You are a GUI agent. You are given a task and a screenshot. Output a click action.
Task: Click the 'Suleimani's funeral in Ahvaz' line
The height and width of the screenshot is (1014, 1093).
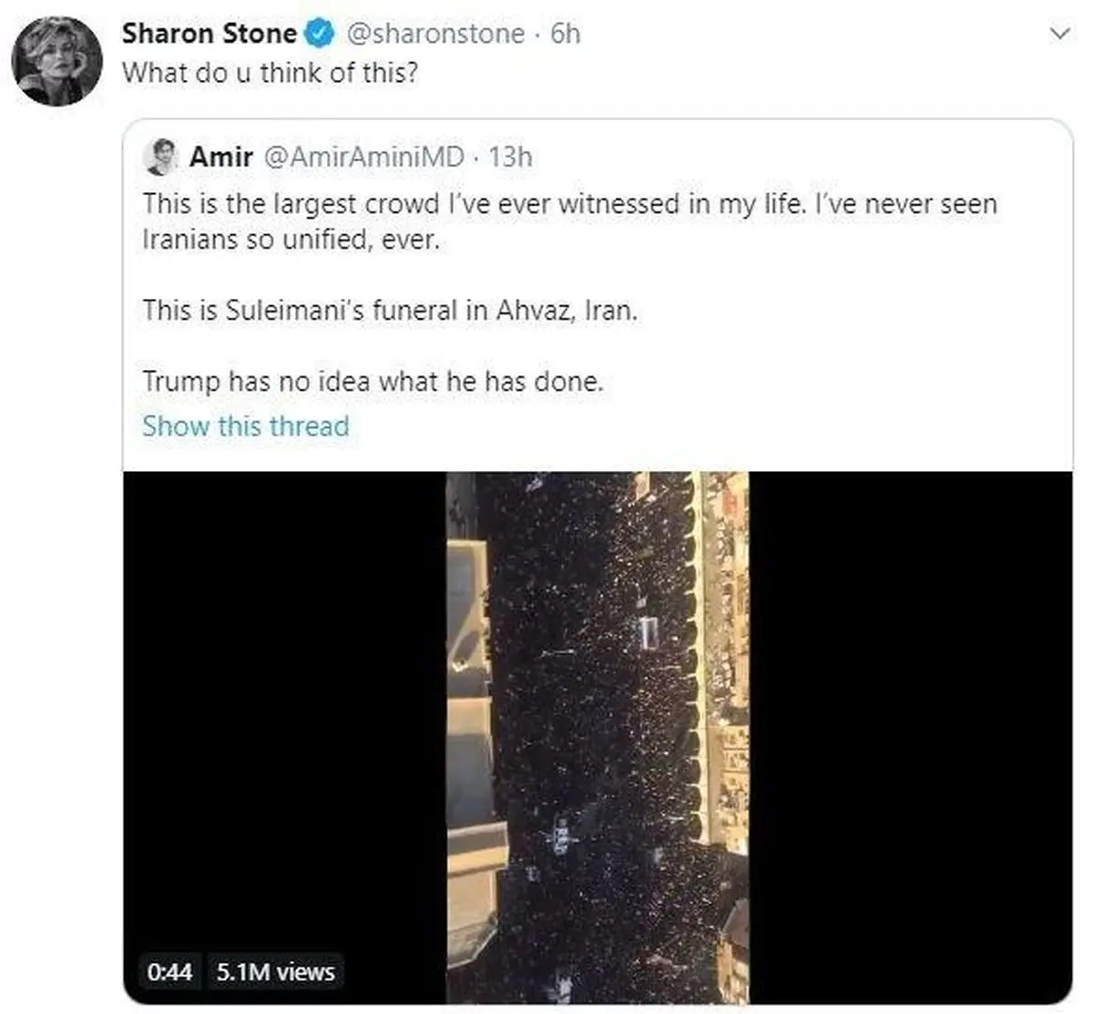(390, 311)
